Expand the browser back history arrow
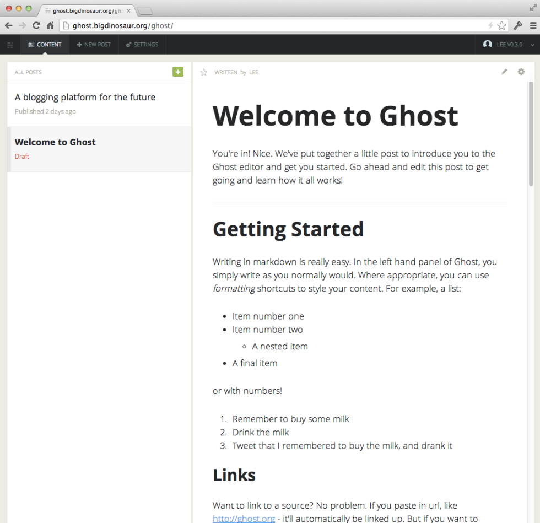 click(x=8, y=25)
